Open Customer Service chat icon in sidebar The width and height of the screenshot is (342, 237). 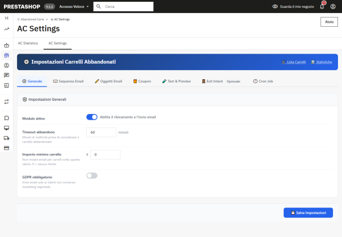tap(6, 75)
